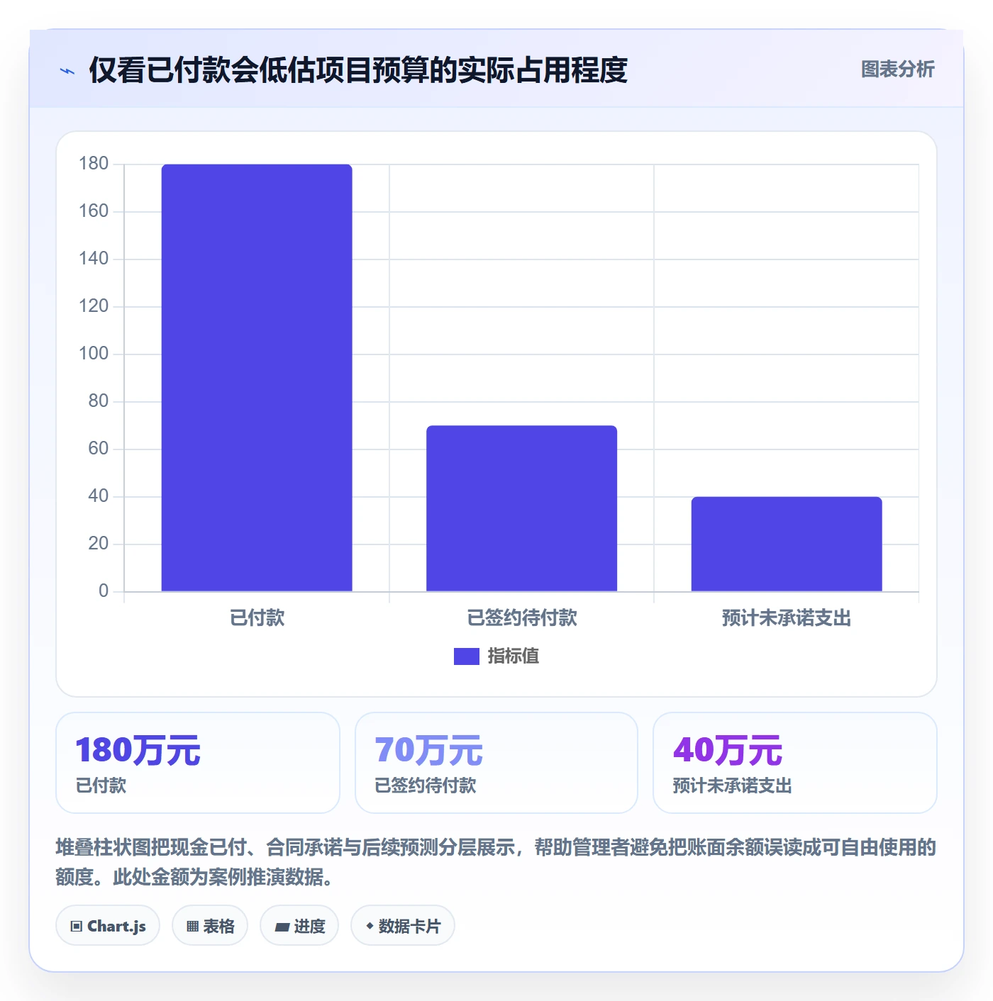The width and height of the screenshot is (993, 1001).
Task: Click the 已付款 bar in chart
Action: click(x=257, y=378)
